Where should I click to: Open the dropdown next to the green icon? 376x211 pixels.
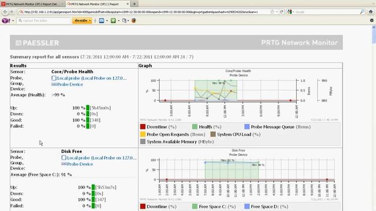[x=119, y=21]
